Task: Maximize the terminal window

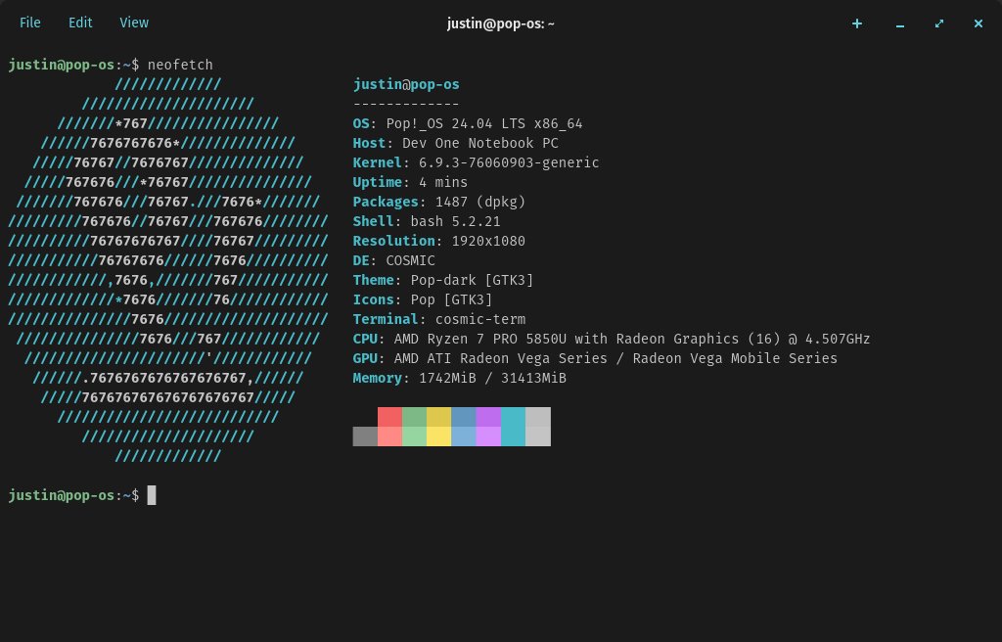Action: pos(938,23)
